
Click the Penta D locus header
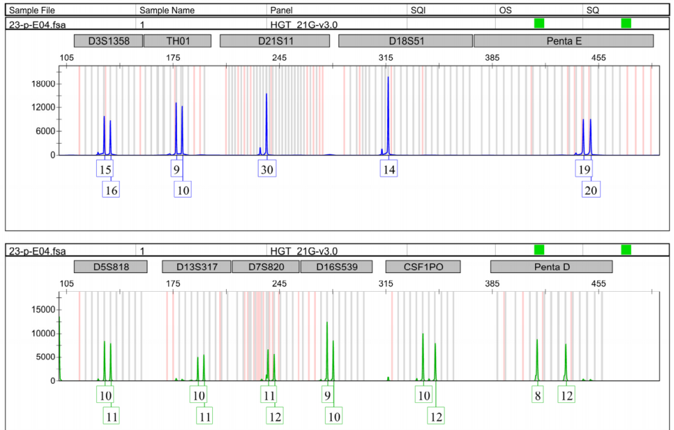tap(551, 267)
